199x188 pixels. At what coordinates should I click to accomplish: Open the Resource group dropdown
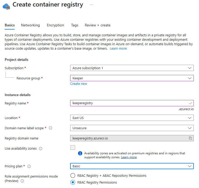click(x=132, y=78)
